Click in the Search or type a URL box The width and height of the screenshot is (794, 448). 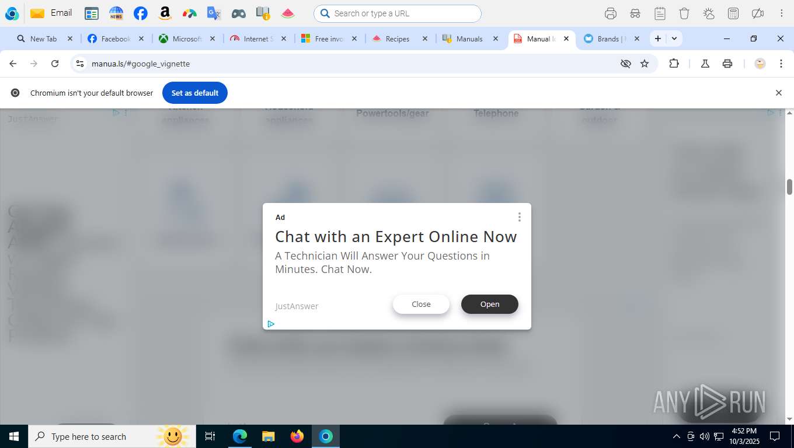[398, 13]
